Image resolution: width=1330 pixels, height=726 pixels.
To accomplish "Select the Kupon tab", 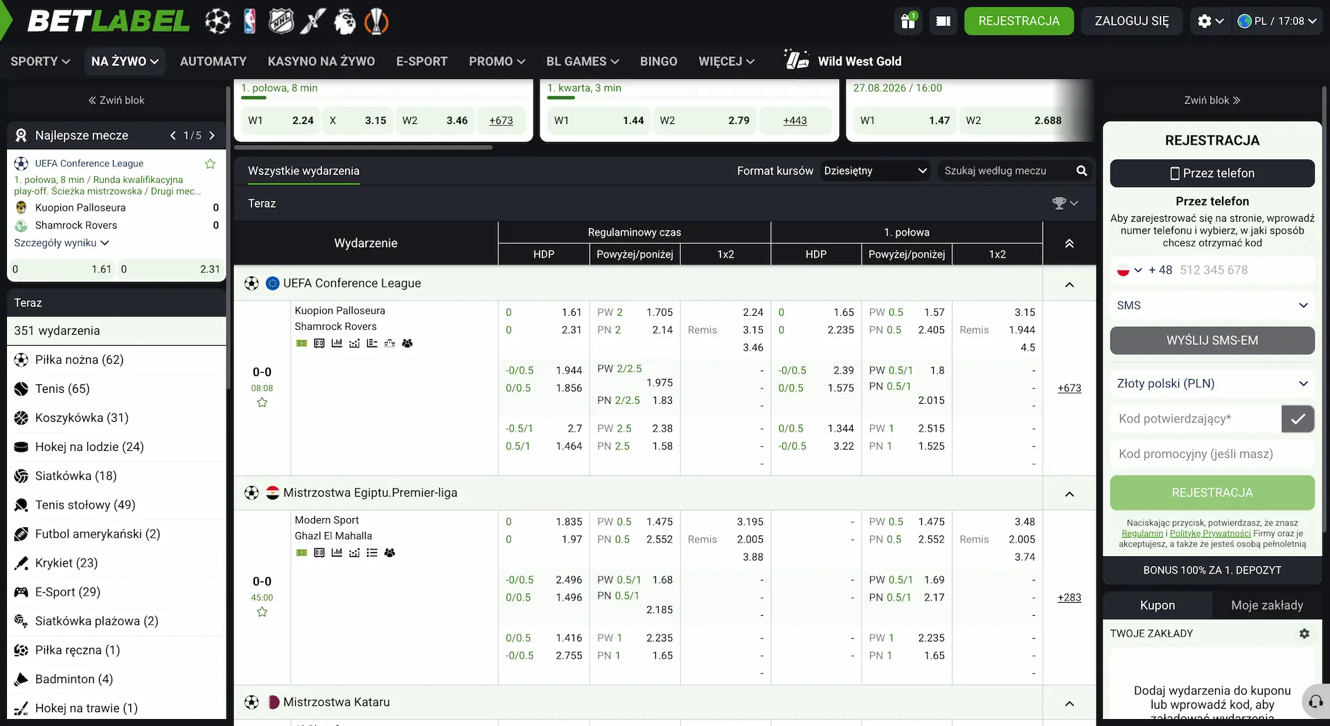I will pos(1158,605).
